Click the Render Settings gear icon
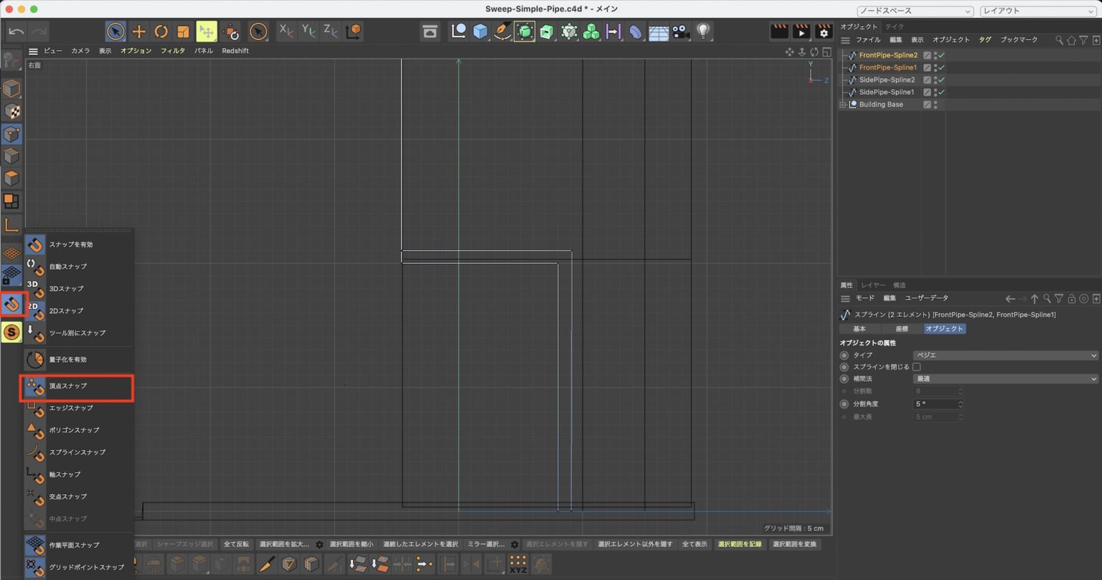The height and width of the screenshot is (580, 1102). pyautogui.click(x=822, y=32)
